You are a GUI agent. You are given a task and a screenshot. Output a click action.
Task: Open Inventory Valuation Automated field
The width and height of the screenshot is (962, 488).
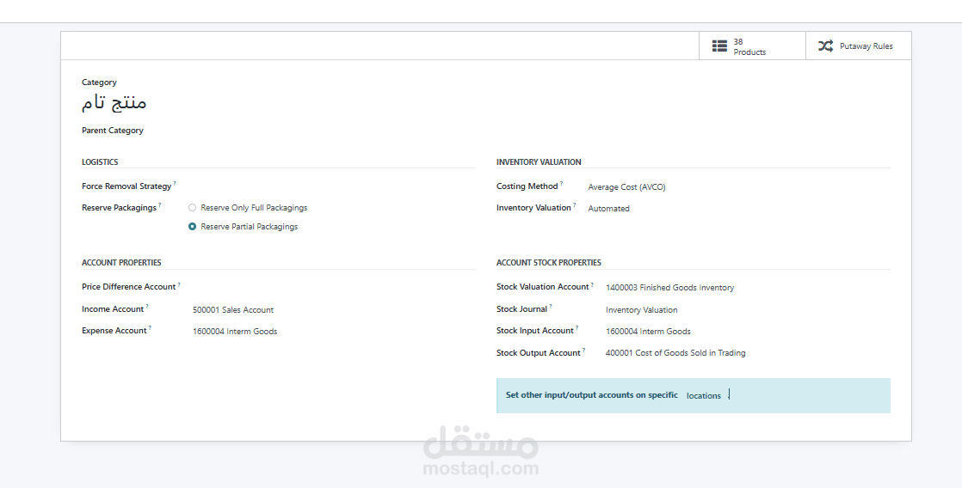coord(608,209)
